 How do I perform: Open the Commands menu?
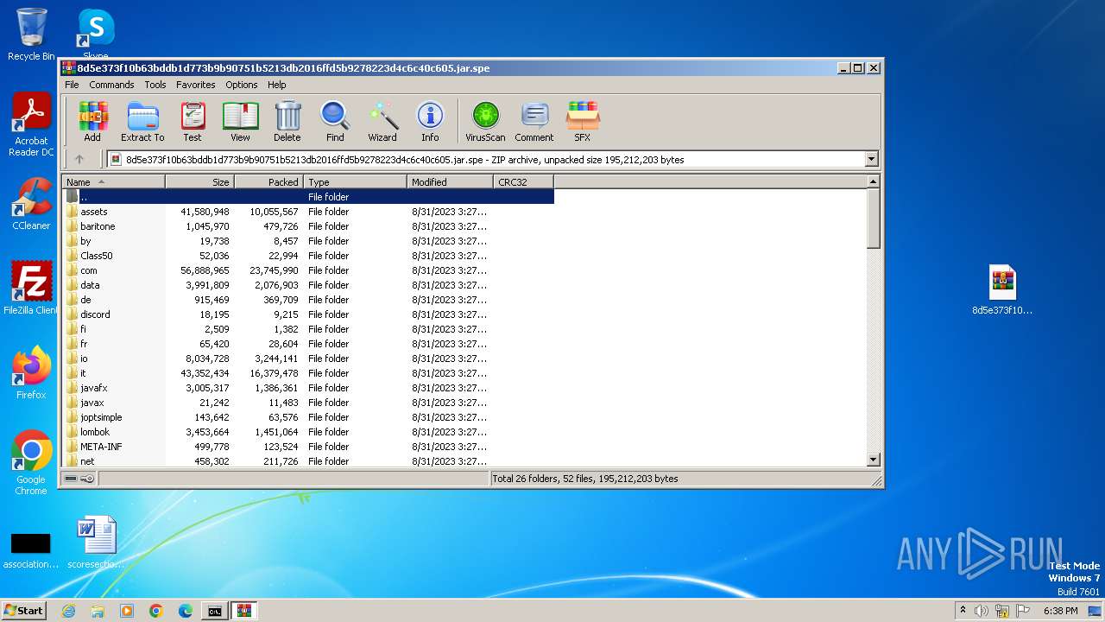(x=111, y=85)
